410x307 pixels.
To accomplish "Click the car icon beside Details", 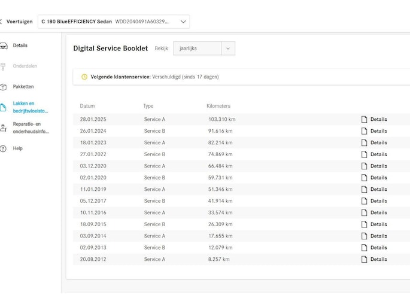I will 3,45.
